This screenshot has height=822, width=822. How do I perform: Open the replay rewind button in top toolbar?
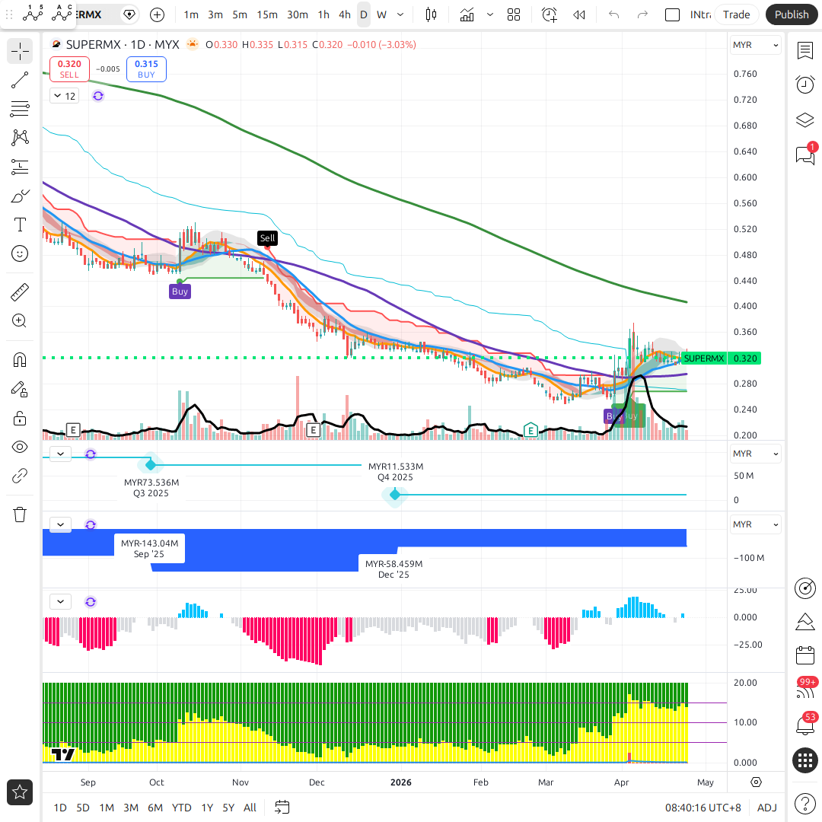578,14
